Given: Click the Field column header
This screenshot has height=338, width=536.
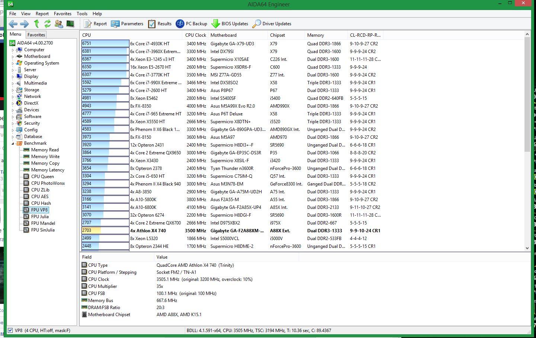Looking at the screenshot, I should click(117, 257).
